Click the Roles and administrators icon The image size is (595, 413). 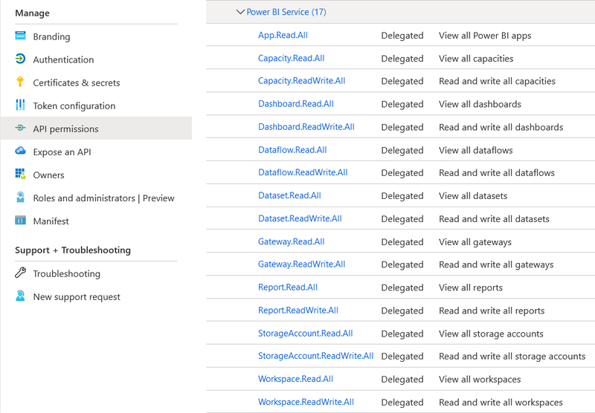pyautogui.click(x=20, y=197)
